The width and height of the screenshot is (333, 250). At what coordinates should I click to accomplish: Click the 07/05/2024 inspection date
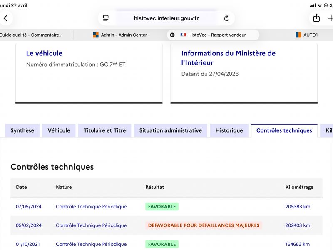coord(28,206)
